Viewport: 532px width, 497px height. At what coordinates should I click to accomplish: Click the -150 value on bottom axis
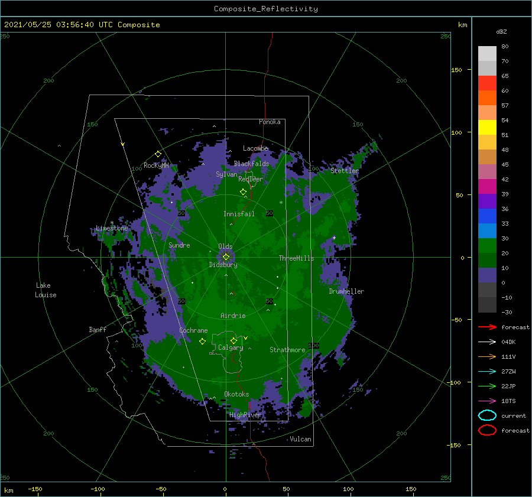35,489
